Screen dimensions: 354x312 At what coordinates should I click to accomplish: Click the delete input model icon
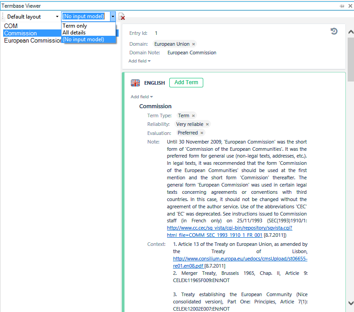pyautogui.click(x=122, y=16)
